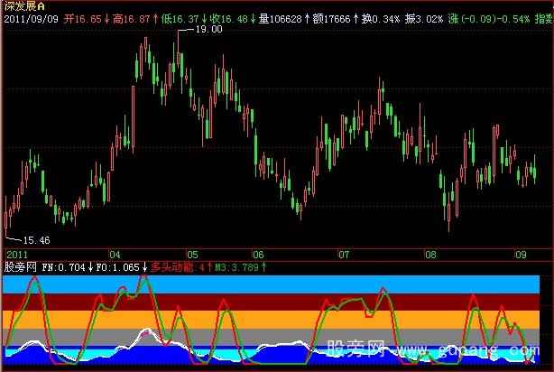The image size is (554, 372).
Task: Click the orange band in indicator panel
Action: pos(271,319)
